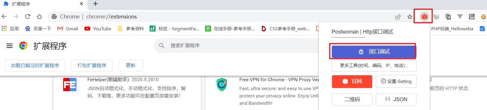Go to the browser home page
The height and width of the screenshot is (110, 487).
pos(39,16)
